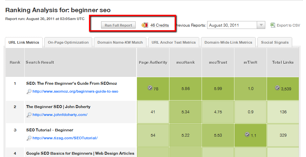Click the Page Authority value 41
Viewport: 306px width, 157px height.
click(x=153, y=112)
